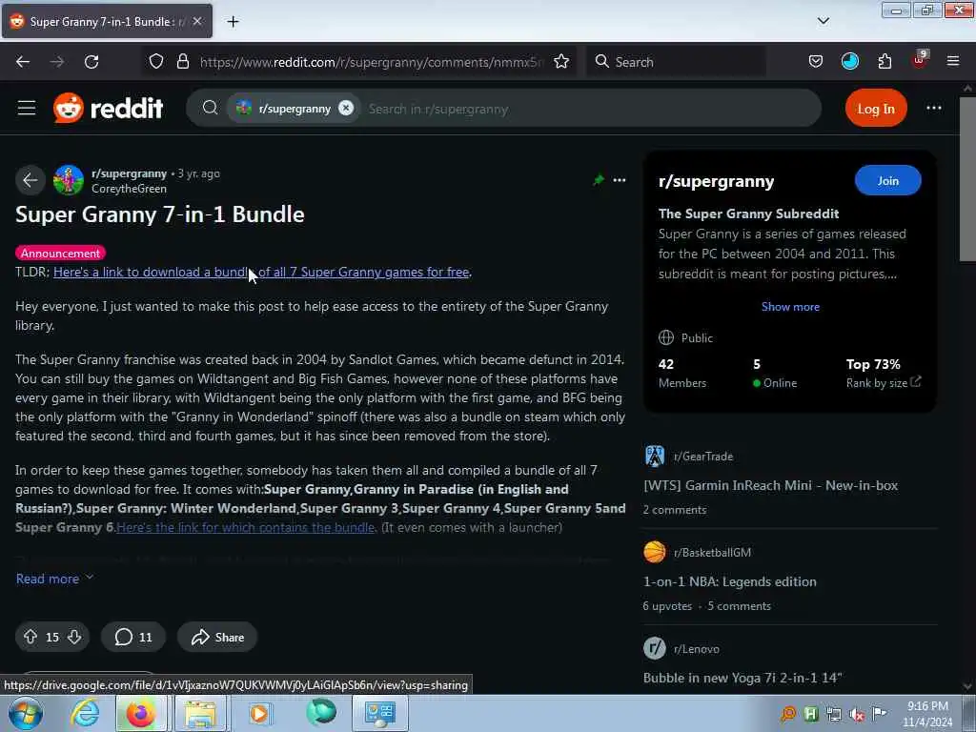Open Windows Start menu orb

click(26, 713)
